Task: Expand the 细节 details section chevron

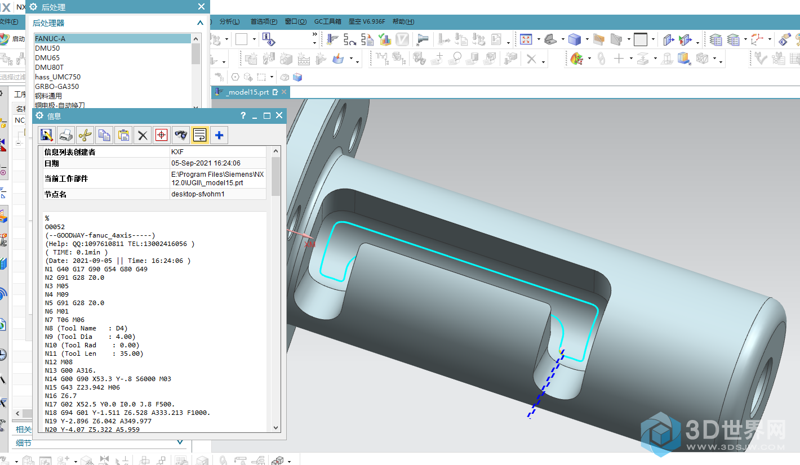Action: point(180,443)
